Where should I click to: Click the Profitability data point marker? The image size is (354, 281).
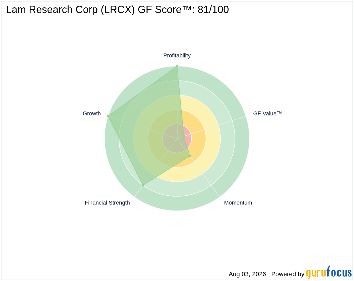(x=177, y=66)
